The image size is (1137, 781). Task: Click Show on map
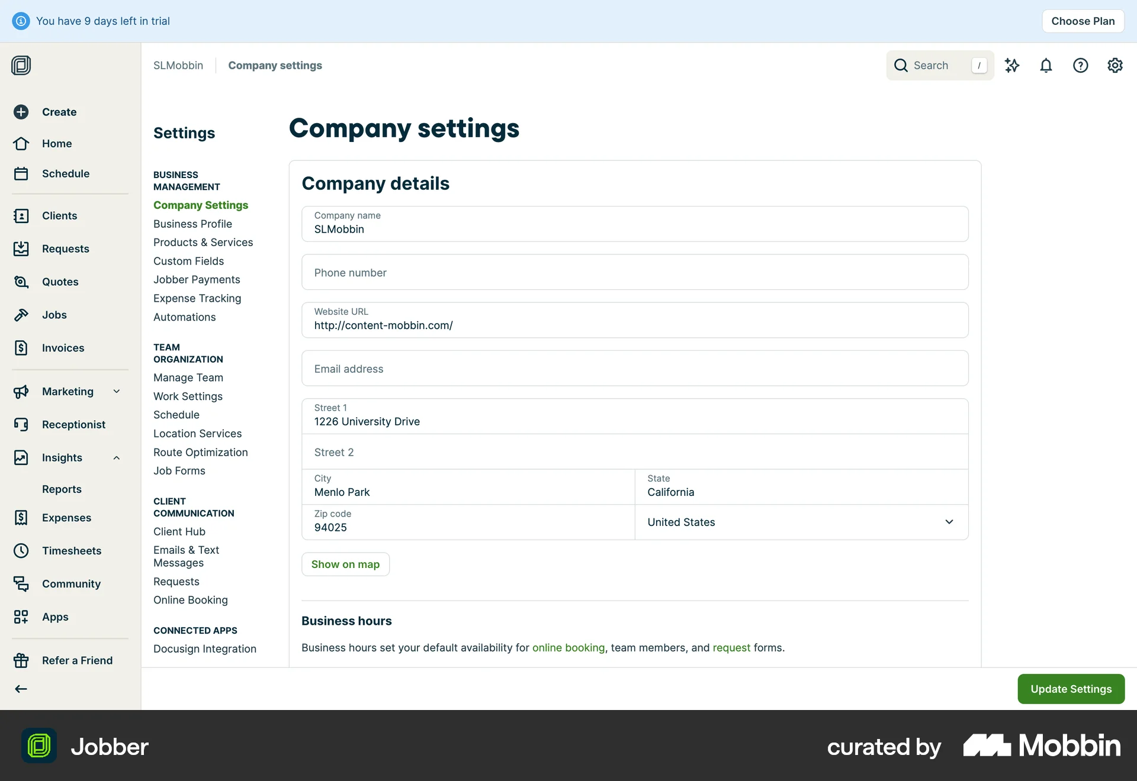[x=345, y=564]
